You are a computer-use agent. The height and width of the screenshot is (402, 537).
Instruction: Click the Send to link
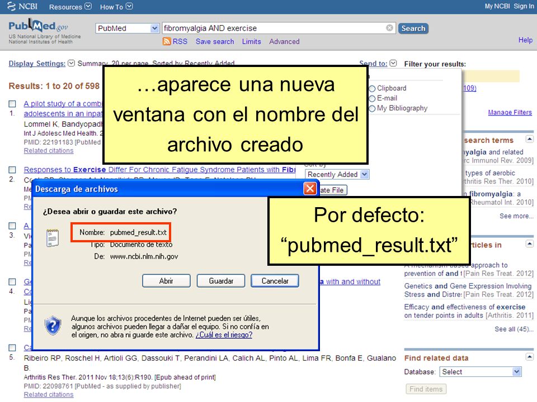(373, 64)
